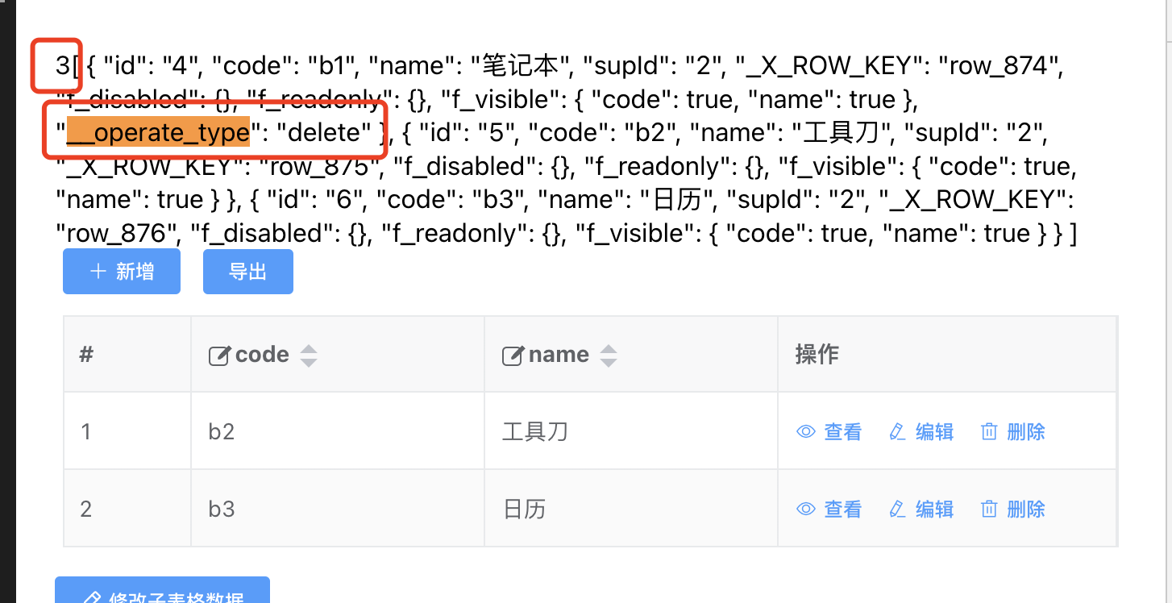Image resolution: width=1172 pixels, height=603 pixels.
Task: View row b3 using 查看 eye icon
Action: coord(829,509)
